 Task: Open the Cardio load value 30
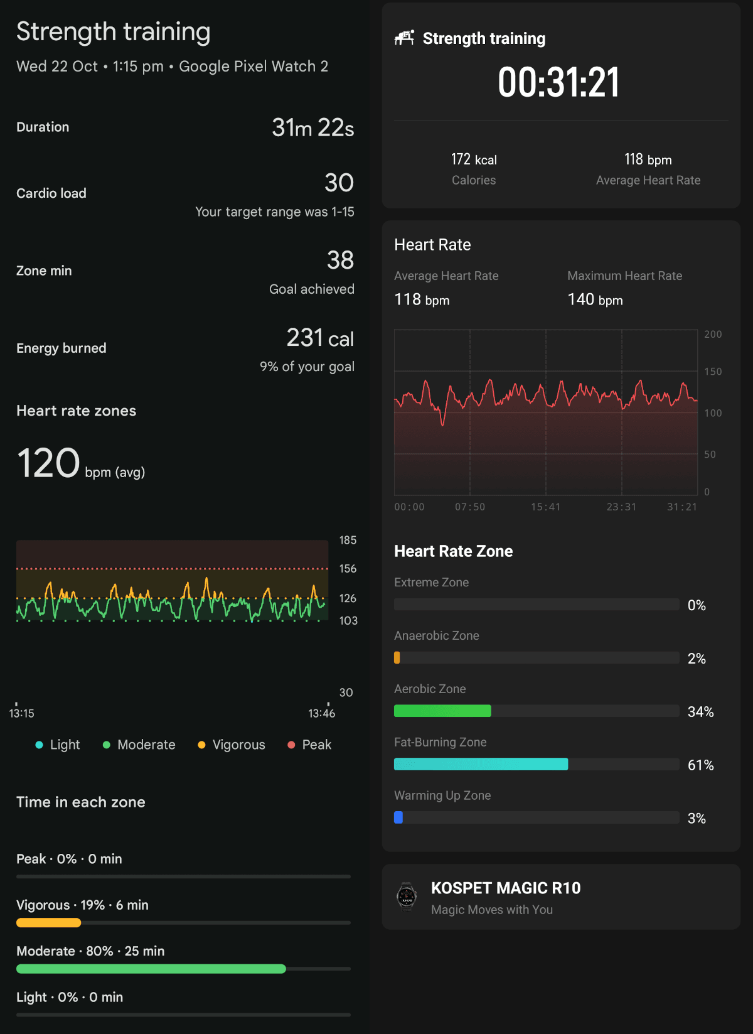[339, 183]
